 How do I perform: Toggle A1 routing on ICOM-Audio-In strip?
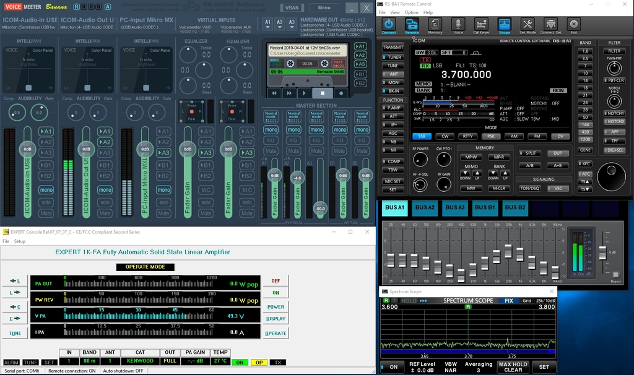coord(46,131)
